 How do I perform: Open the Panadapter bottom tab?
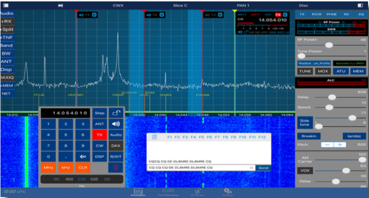point(138,192)
